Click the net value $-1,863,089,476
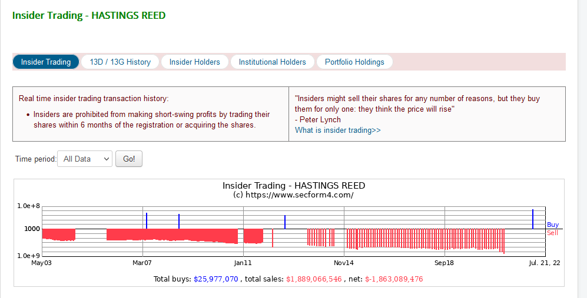The height and width of the screenshot is (298, 587). coord(394,279)
